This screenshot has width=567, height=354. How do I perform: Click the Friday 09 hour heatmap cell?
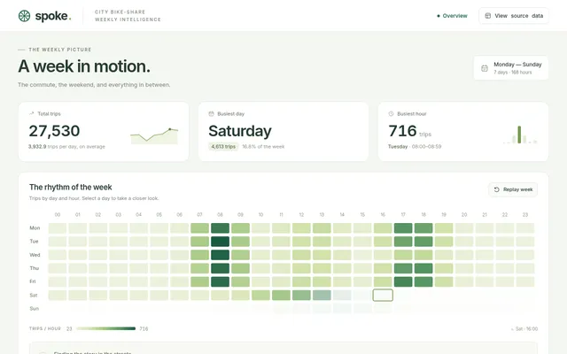pos(240,281)
